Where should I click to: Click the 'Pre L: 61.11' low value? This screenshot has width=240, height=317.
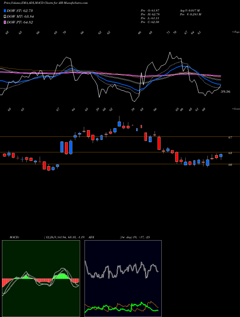click(150, 18)
